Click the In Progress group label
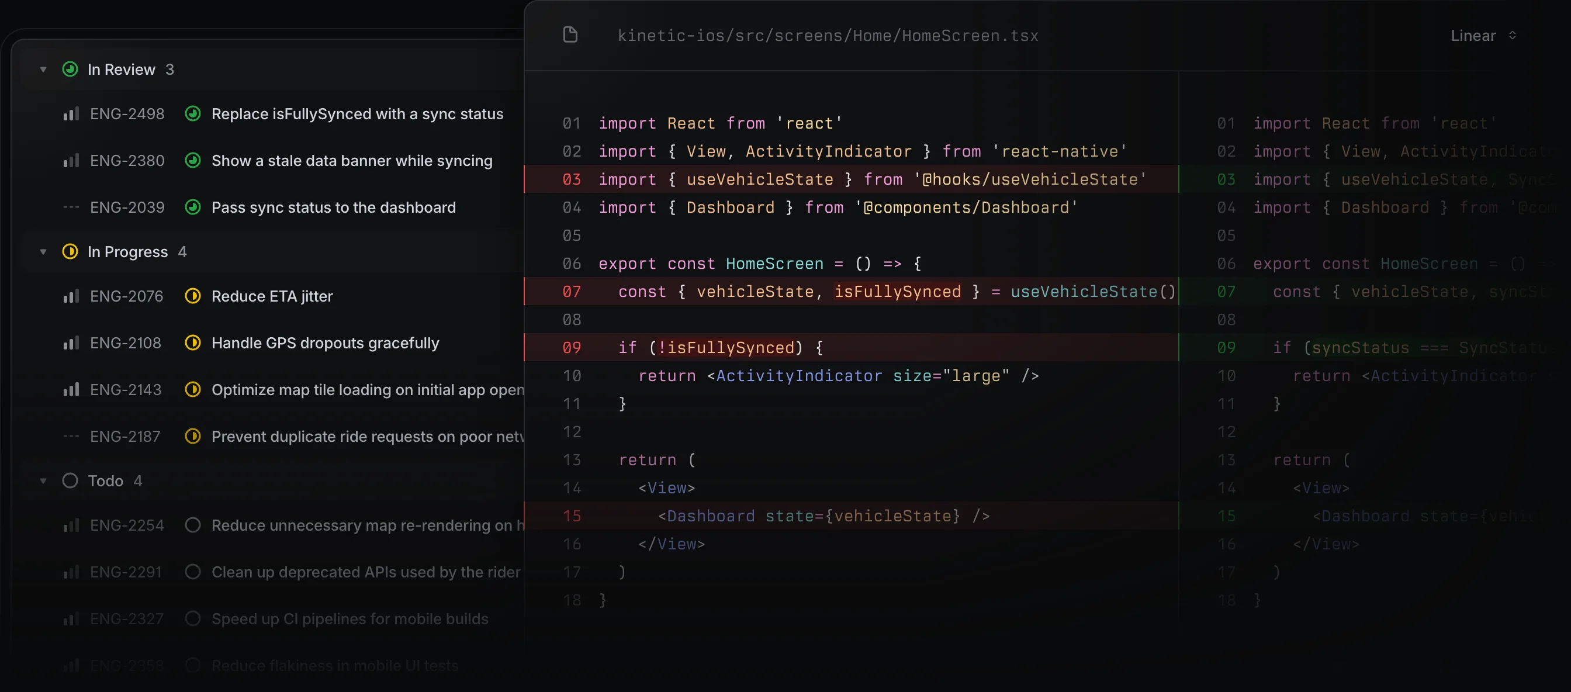The height and width of the screenshot is (692, 1571). (x=127, y=252)
